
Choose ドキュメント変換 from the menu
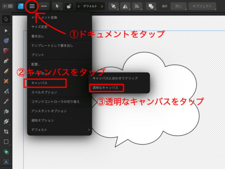tap(59, 17)
